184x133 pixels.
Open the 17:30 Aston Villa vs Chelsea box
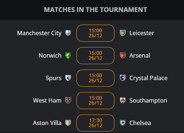tap(95, 123)
